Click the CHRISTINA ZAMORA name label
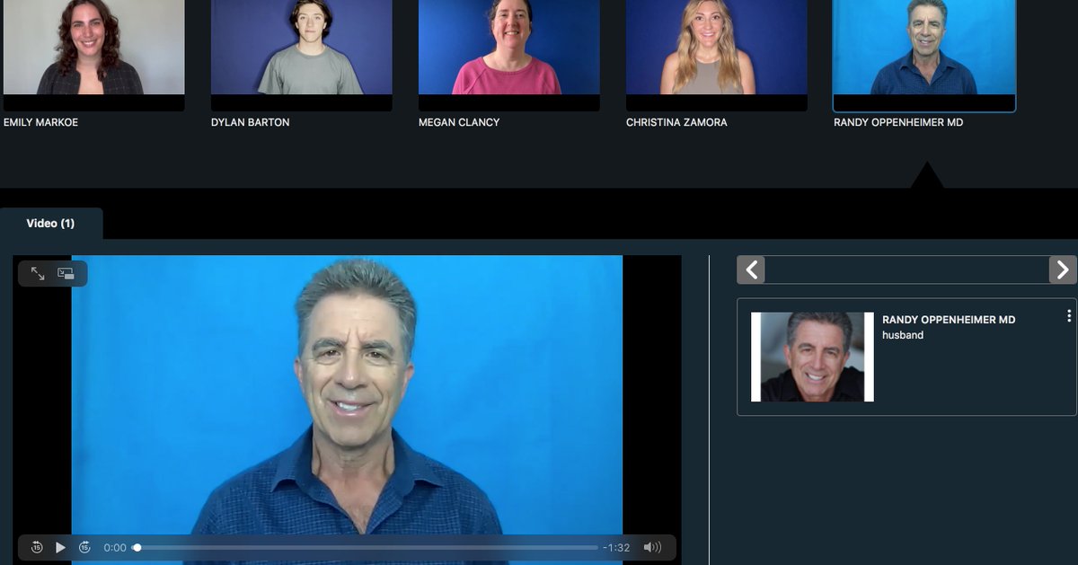 (x=676, y=122)
